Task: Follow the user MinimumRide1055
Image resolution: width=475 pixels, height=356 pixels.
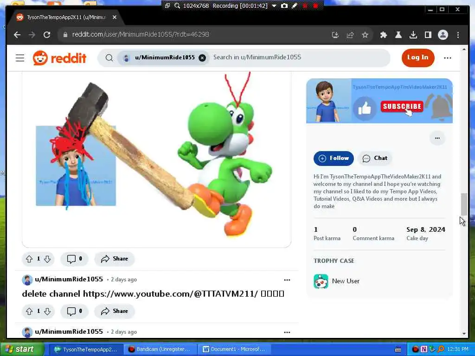Action: [334, 159]
